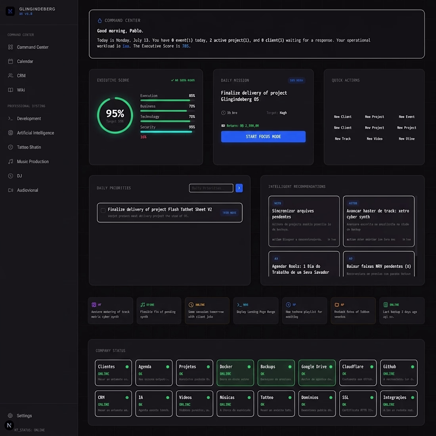Open the Integrações status card
The width and height of the screenshot is (436, 436).
coord(399,403)
